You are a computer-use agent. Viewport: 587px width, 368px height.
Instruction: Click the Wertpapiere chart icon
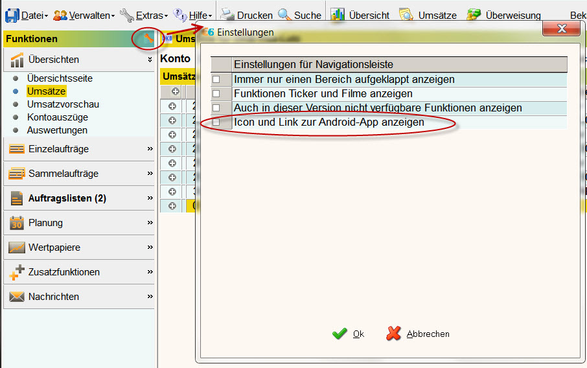16,247
